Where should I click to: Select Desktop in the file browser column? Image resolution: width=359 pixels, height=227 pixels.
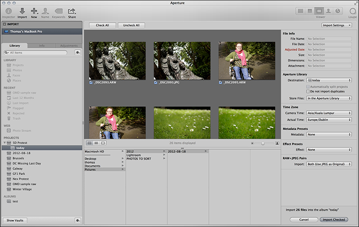click(105, 158)
